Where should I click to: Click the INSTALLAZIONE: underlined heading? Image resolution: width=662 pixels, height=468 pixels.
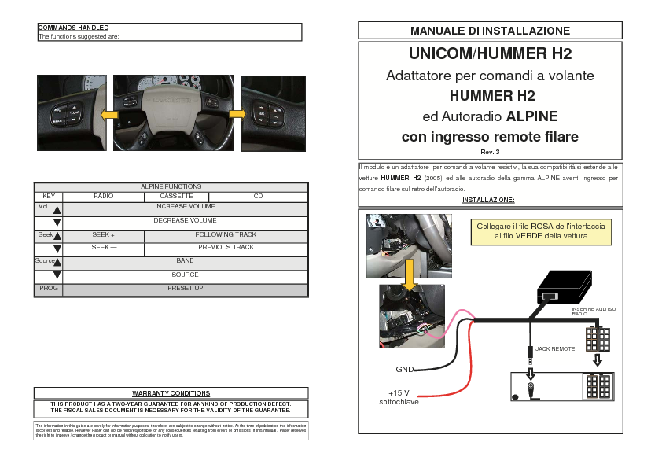click(x=488, y=201)
